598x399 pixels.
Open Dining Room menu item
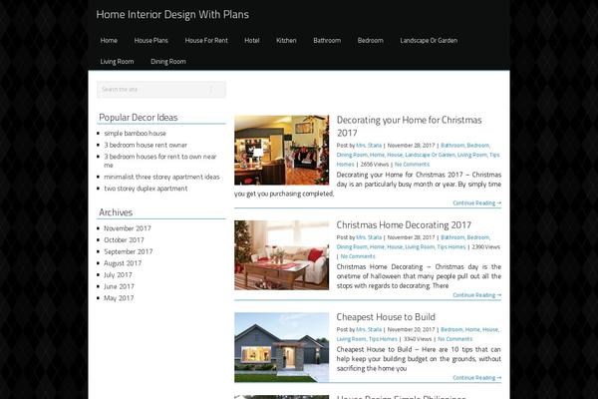[168, 62]
